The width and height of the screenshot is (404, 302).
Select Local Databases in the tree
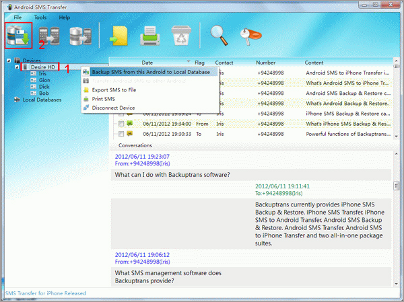(x=42, y=100)
